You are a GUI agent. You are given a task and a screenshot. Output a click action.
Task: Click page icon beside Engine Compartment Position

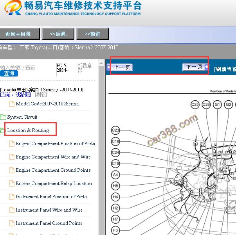pos(12,144)
